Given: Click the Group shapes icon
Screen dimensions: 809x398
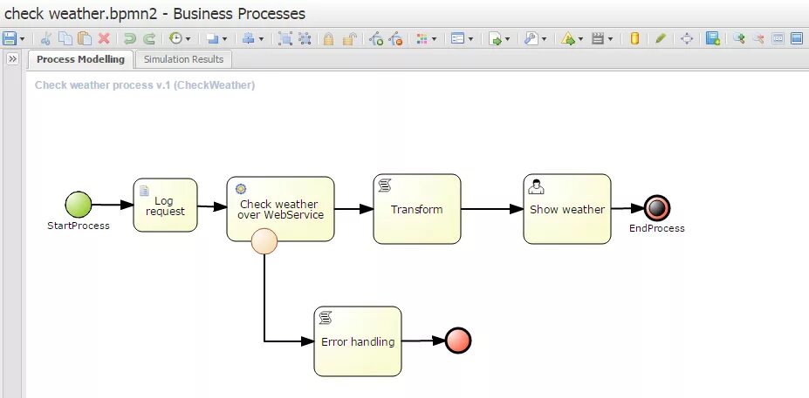Looking at the screenshot, I should click(285, 38).
